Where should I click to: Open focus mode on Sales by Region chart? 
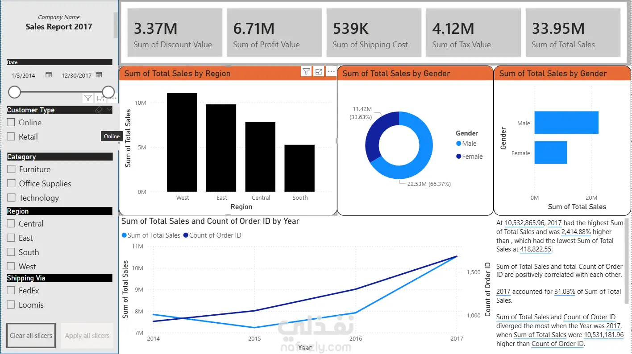[x=319, y=71]
